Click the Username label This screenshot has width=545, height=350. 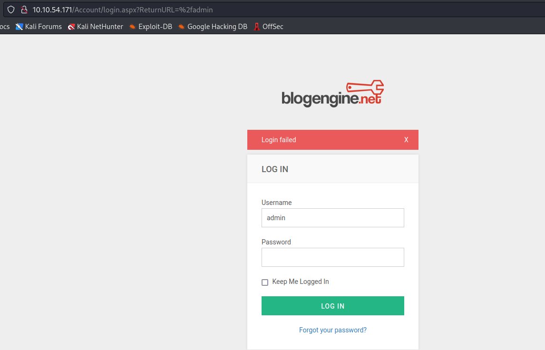tap(276, 203)
